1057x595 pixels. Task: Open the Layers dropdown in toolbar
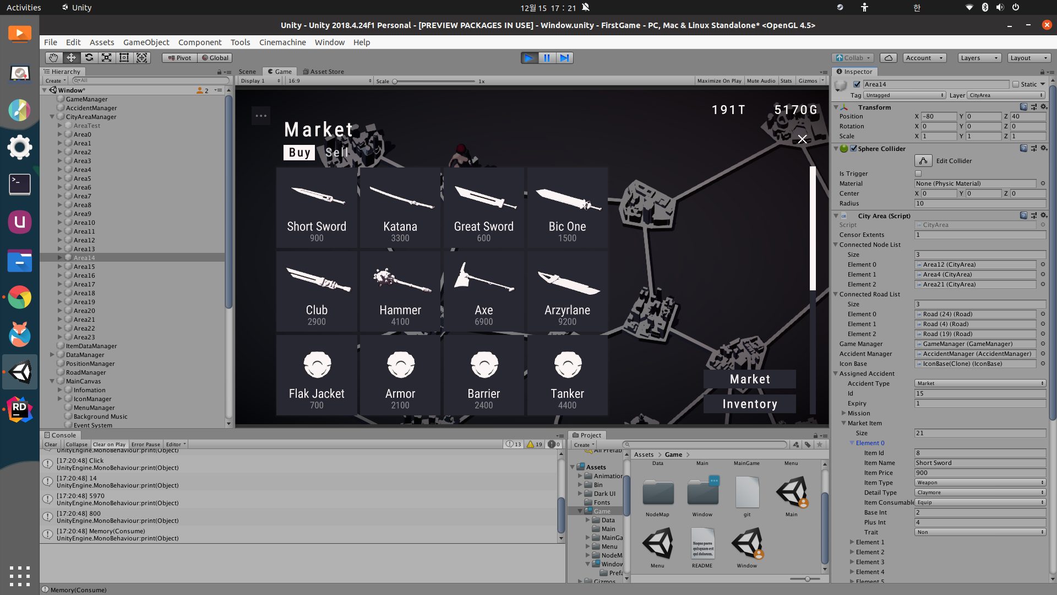tap(979, 58)
